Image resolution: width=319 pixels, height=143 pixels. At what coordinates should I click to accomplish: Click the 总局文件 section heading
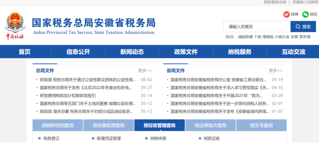pos(45,71)
